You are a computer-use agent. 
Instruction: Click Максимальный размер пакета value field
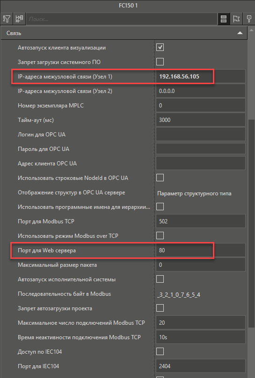[x=200, y=265]
